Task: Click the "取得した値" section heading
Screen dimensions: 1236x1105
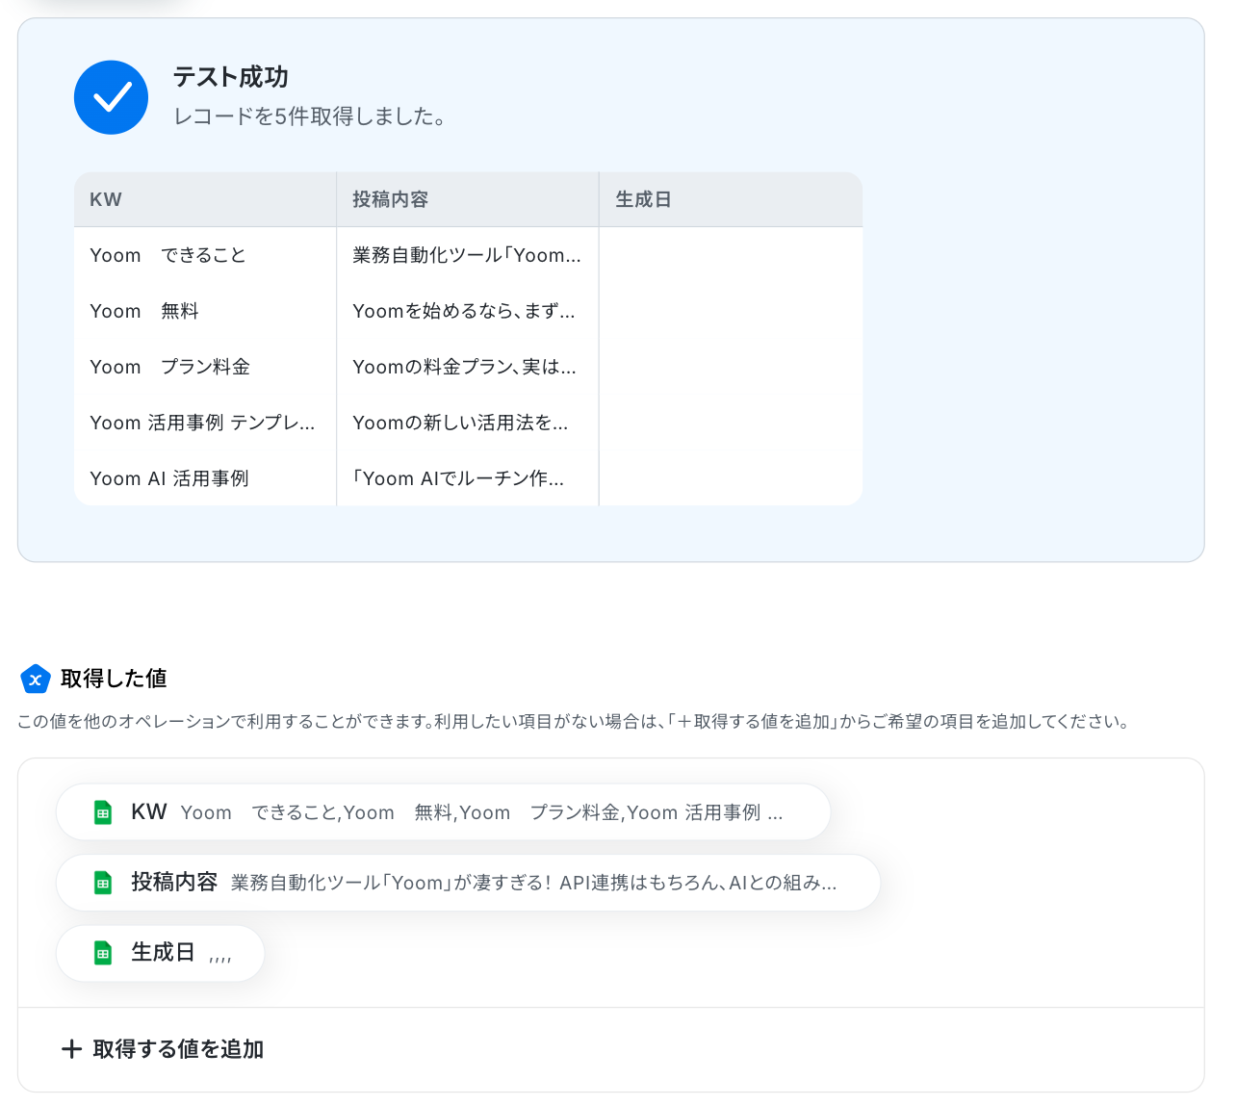Action: point(114,680)
